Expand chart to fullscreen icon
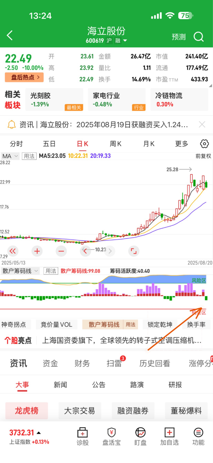The height and width of the screenshot is (463, 213). click(134, 251)
